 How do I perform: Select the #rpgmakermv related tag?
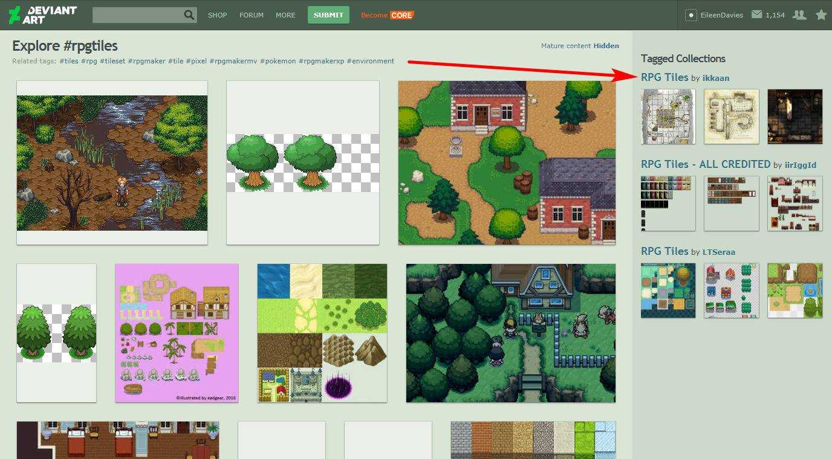coord(233,61)
